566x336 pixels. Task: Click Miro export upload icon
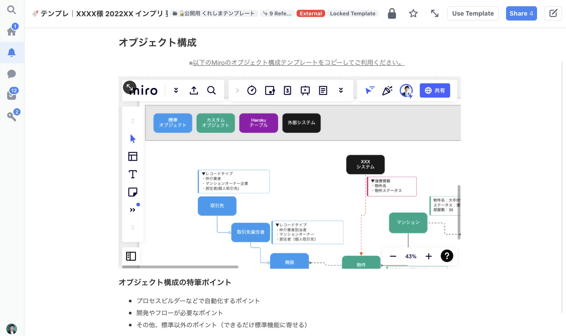pyautogui.click(x=194, y=91)
